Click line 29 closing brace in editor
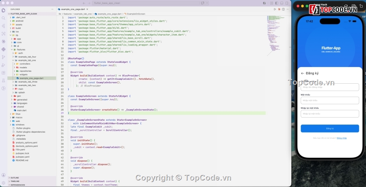This screenshot has width=366, height=187. pos(69,113)
